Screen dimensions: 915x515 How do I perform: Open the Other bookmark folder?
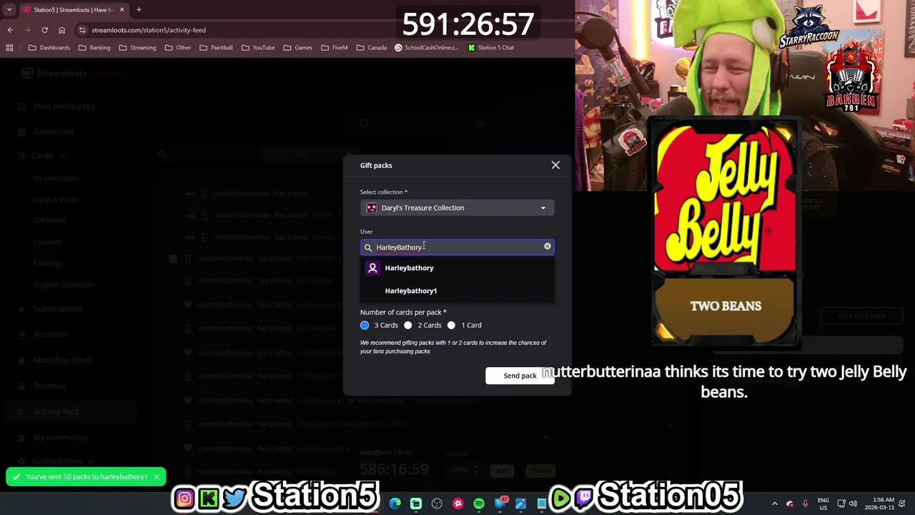coord(177,48)
